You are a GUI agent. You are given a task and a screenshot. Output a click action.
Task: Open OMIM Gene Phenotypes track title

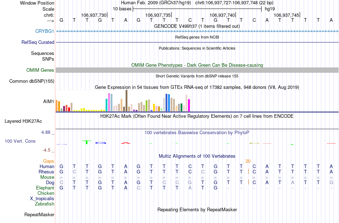197,65
